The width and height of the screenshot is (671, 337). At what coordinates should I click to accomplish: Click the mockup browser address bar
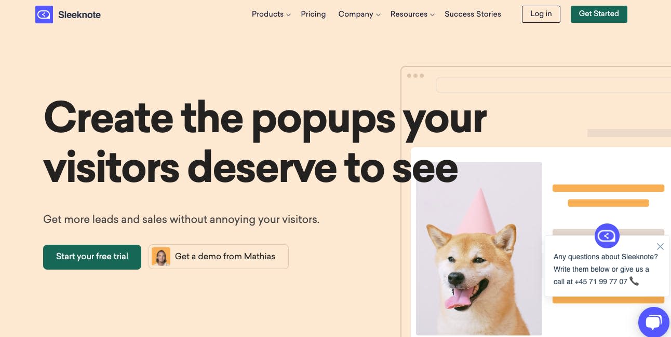(554, 85)
